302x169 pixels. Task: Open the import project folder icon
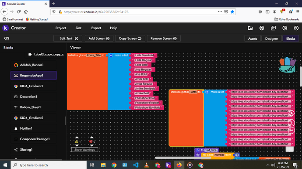click(x=250, y=28)
